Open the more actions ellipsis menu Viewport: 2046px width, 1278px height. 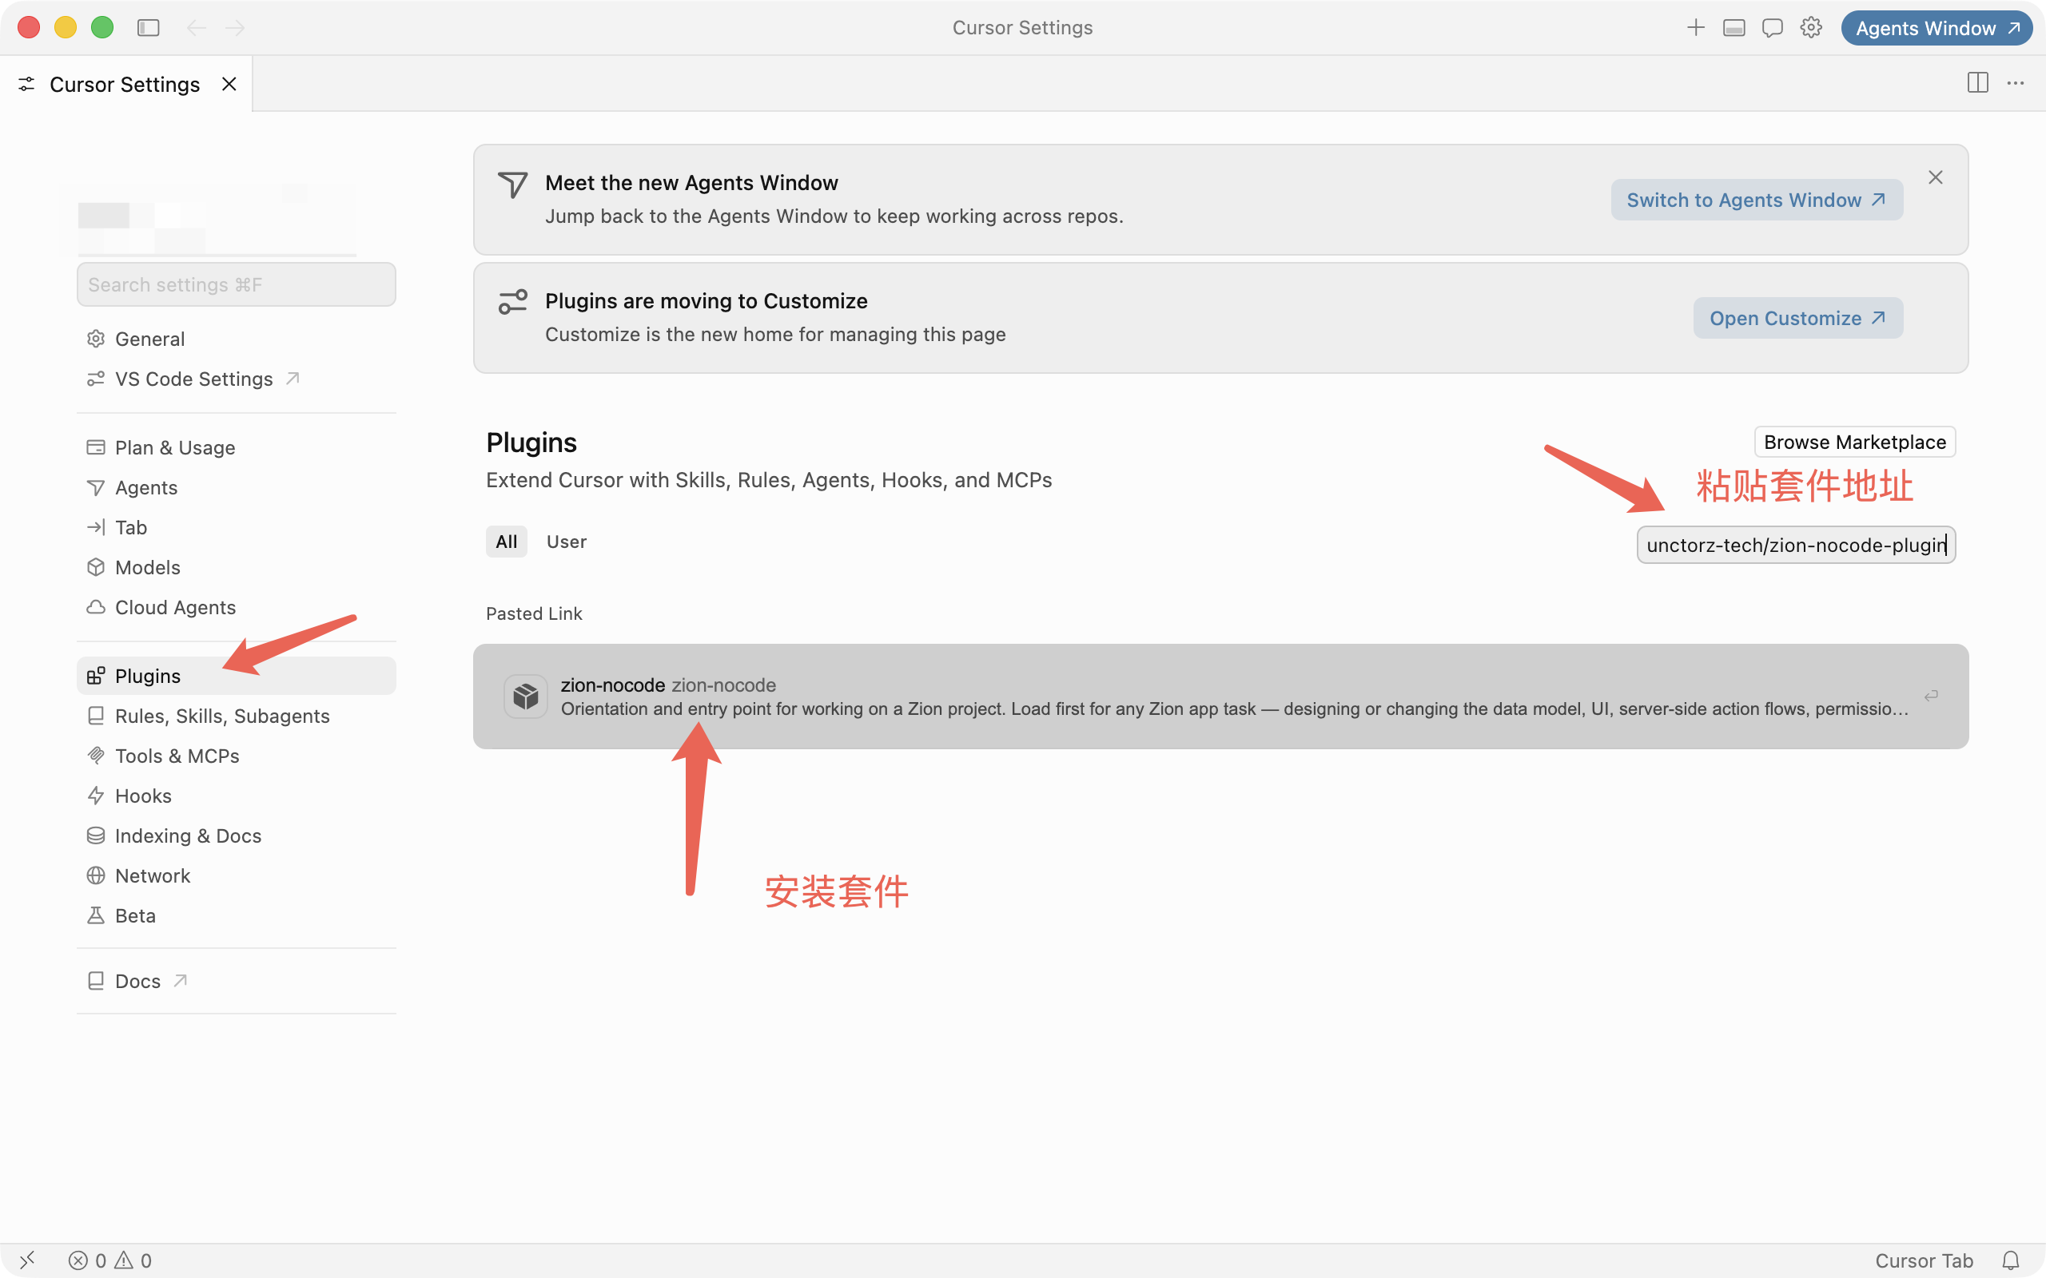click(2016, 83)
